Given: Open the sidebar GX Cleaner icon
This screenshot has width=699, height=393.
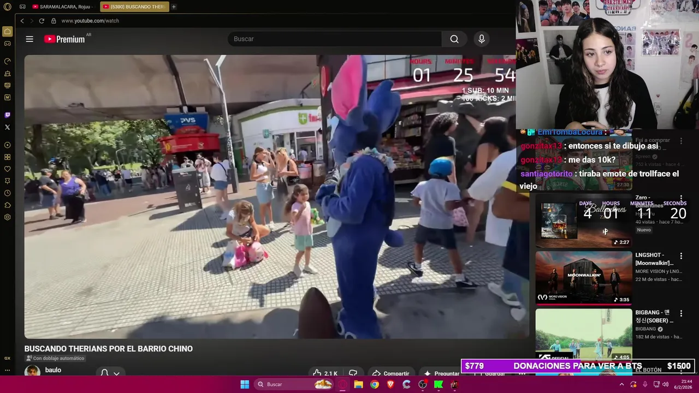Looking at the screenshot, I should (x=8, y=73).
